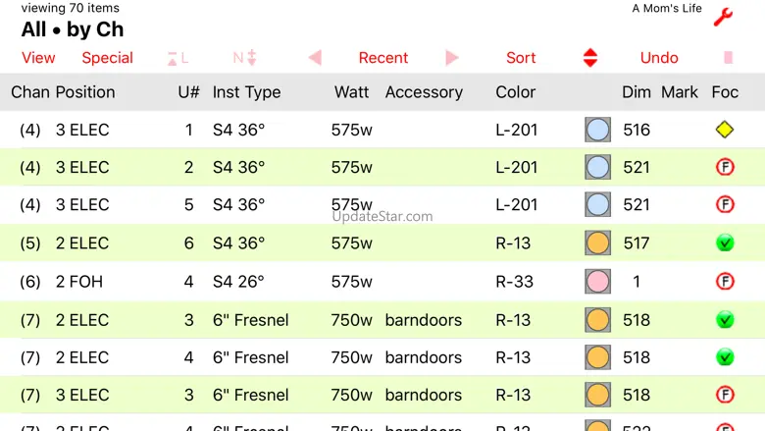Click the sort direction up-down arrows icon

coord(590,58)
